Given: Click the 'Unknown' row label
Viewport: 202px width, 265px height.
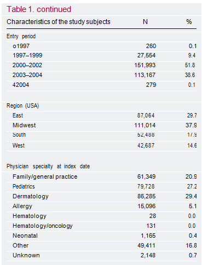Looking at the screenshot, I should [26, 255].
